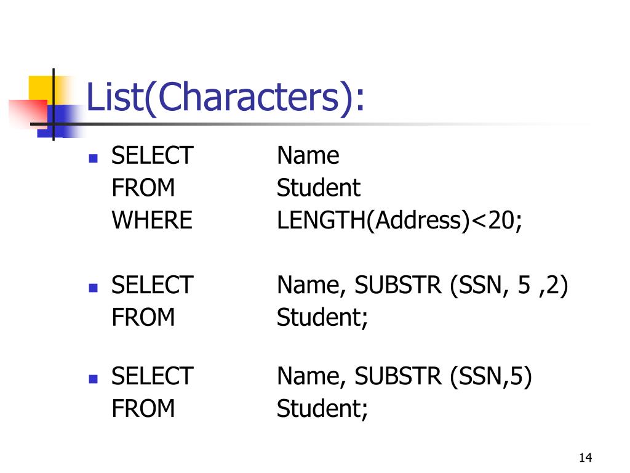This screenshot has height=473, width=630.
Task: Click the slide number 14
Action: tap(586, 458)
